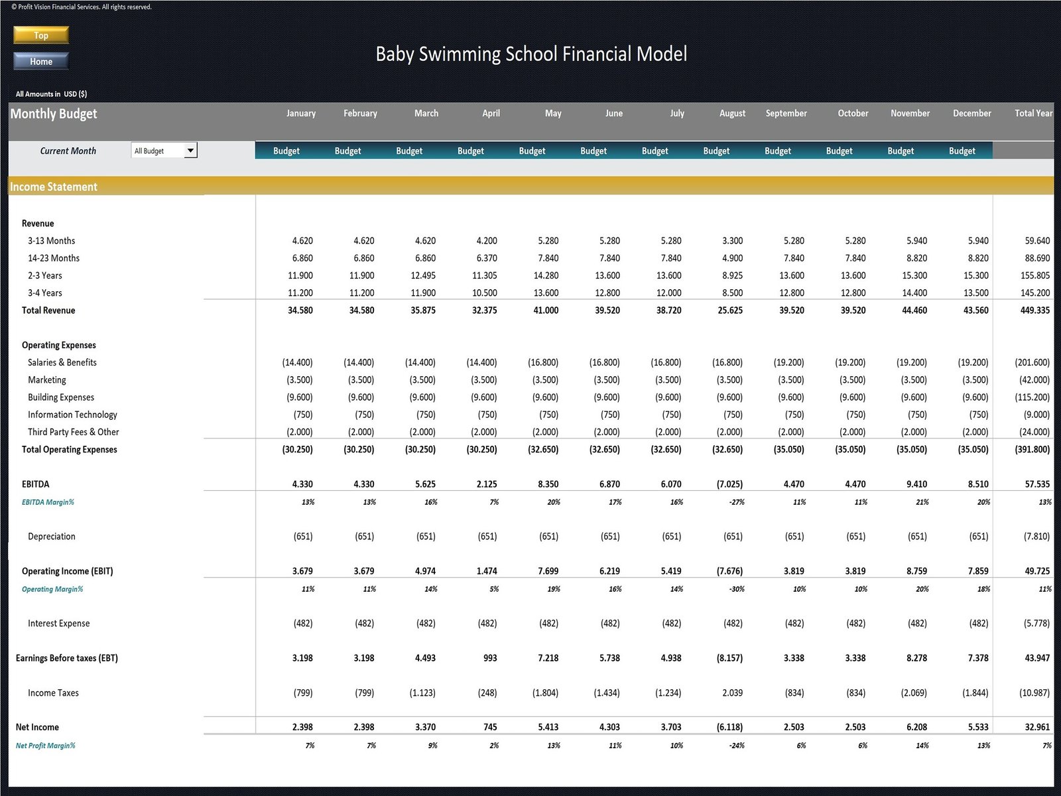This screenshot has height=796, width=1061.
Task: Click the Monthly Budget heading
Action: pyautogui.click(x=54, y=113)
